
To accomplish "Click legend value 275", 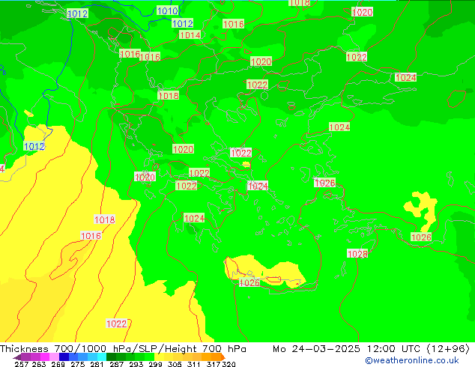I will coord(78,364).
